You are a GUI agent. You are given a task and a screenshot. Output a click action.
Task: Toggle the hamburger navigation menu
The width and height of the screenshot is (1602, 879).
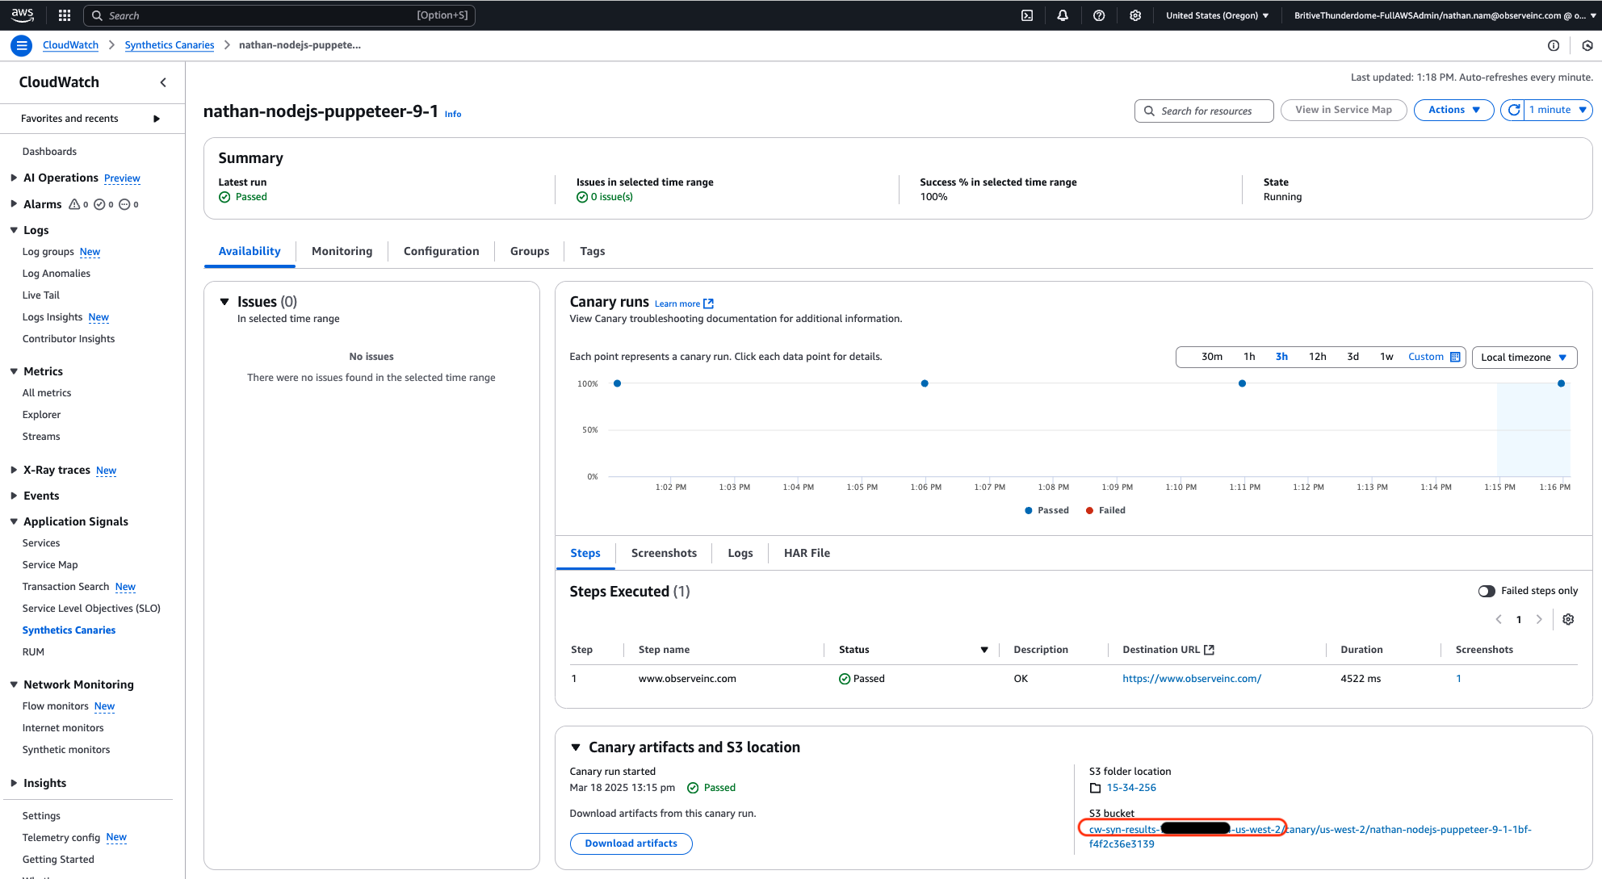pyautogui.click(x=22, y=45)
